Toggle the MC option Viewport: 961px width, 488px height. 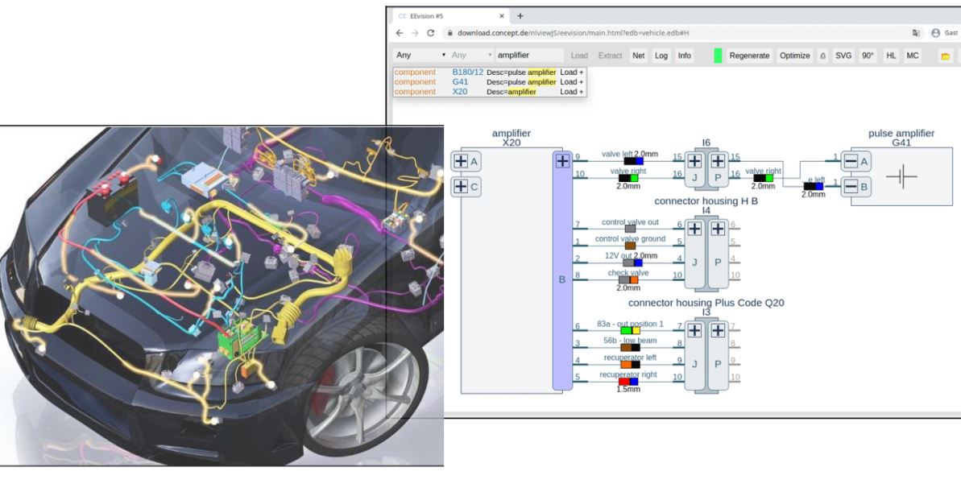coord(913,56)
